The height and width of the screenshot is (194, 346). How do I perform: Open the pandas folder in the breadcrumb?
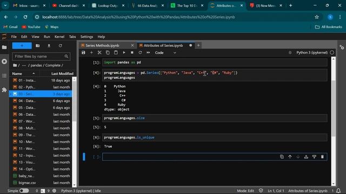(36, 65)
